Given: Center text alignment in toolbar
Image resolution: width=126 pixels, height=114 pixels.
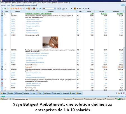Looking at the screenshot, I should tap(77, 9).
